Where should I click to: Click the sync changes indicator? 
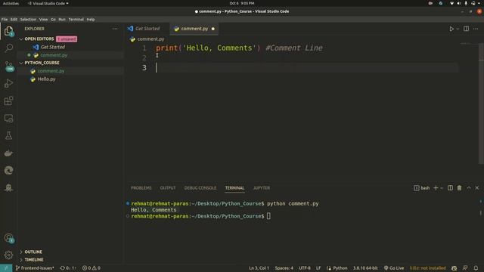click(x=68, y=268)
